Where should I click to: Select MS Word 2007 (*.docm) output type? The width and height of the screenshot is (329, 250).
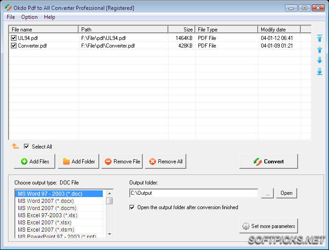click(x=59, y=208)
